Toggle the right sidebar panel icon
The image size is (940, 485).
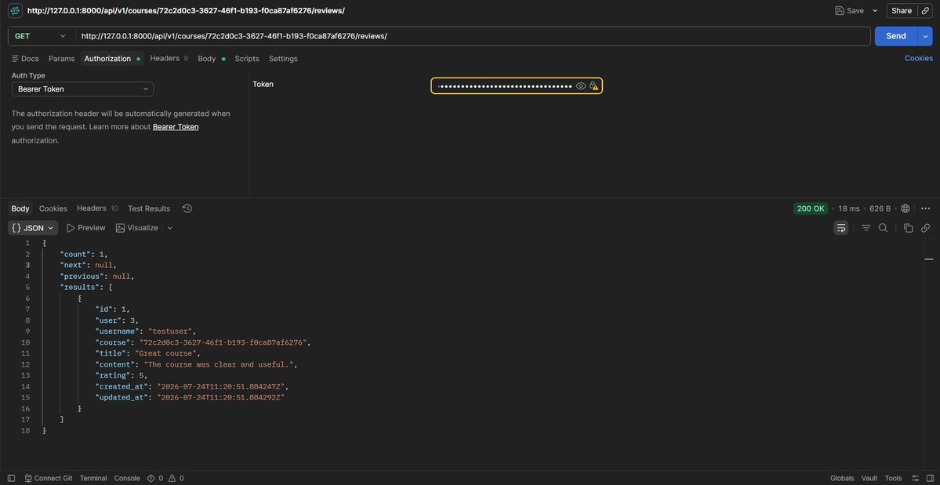tap(930, 478)
